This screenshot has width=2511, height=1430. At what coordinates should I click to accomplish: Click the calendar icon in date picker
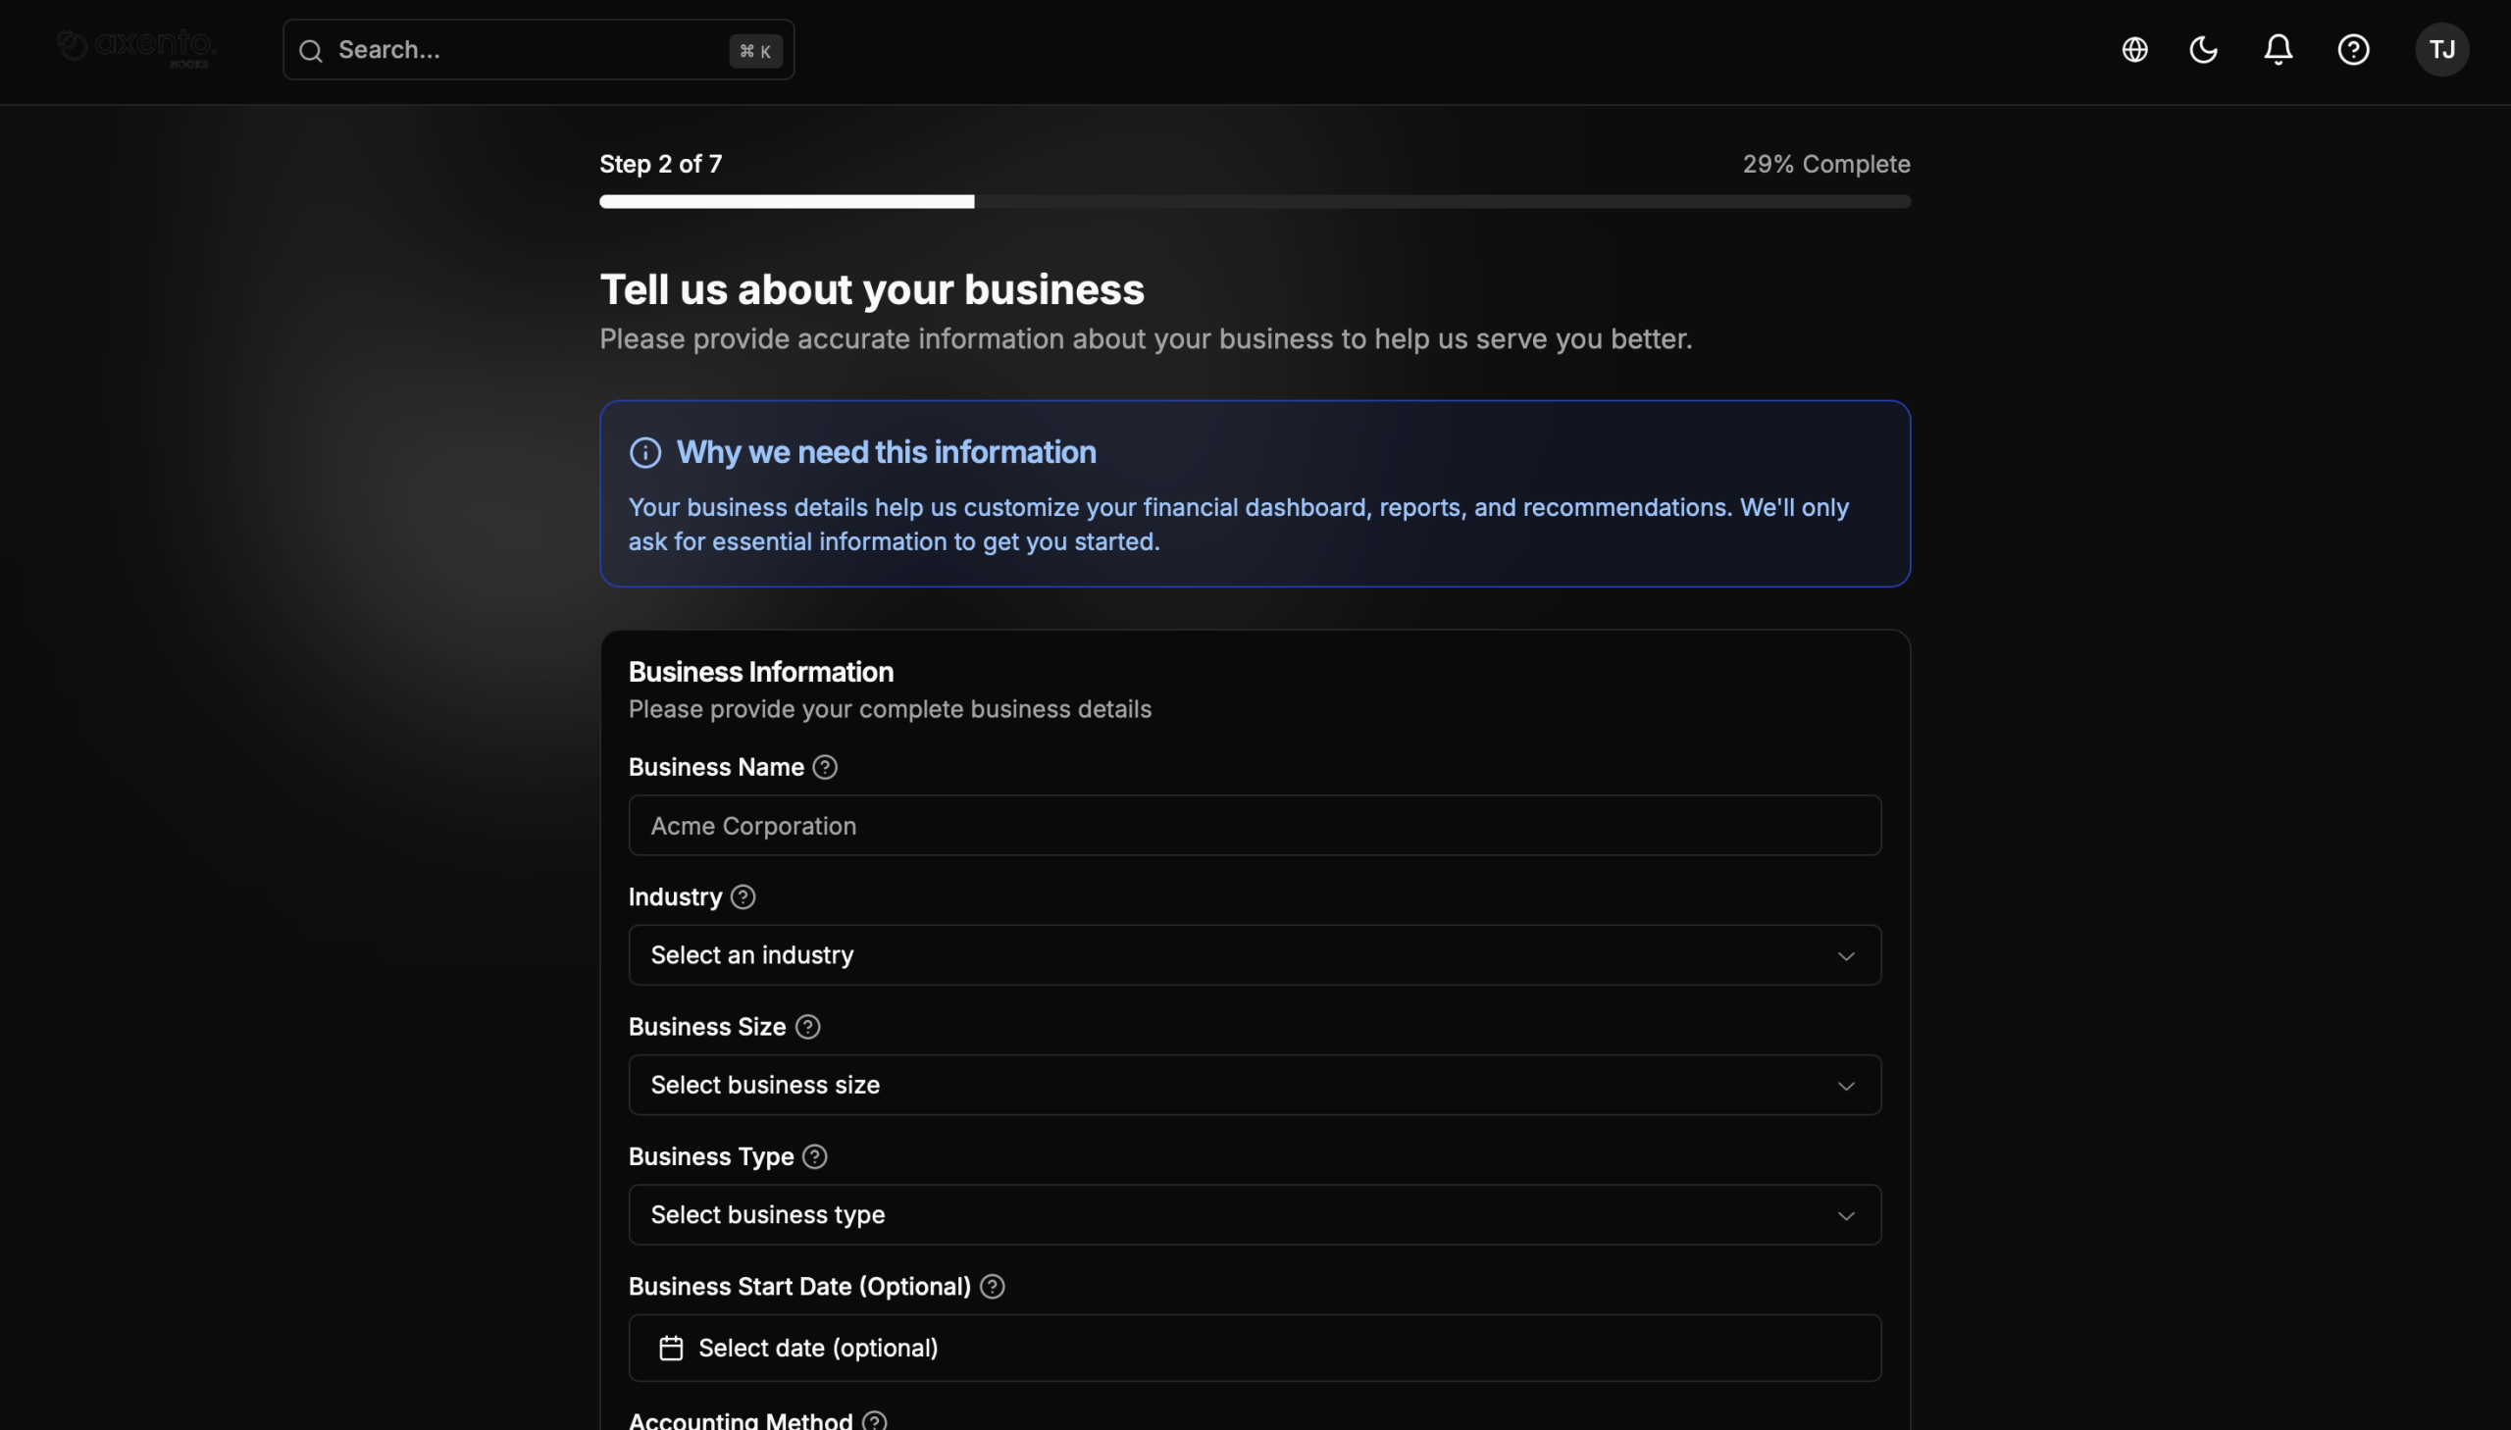coord(671,1348)
